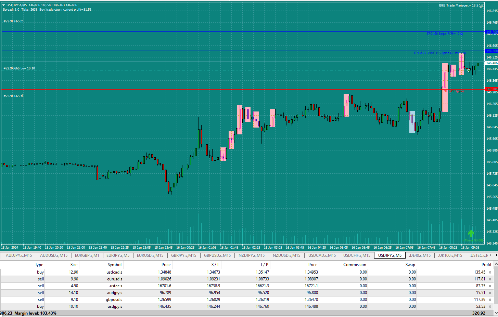Close the usdcad.s buy order using its x icon
498x317 pixels.
point(490,273)
